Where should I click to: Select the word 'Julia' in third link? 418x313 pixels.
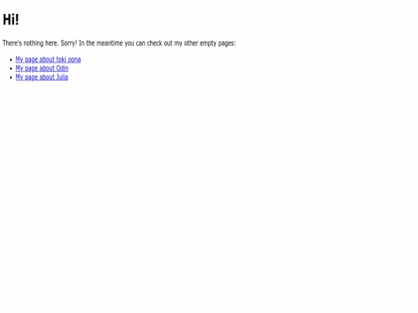pyautogui.click(x=62, y=77)
